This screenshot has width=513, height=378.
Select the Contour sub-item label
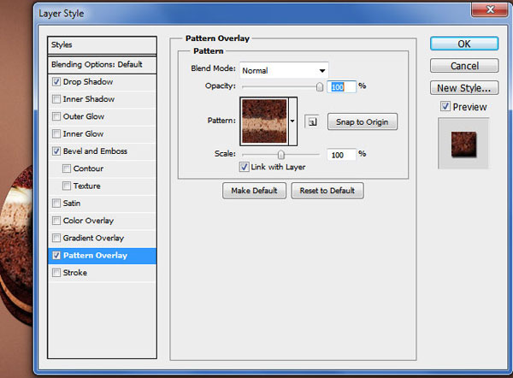[x=88, y=168]
